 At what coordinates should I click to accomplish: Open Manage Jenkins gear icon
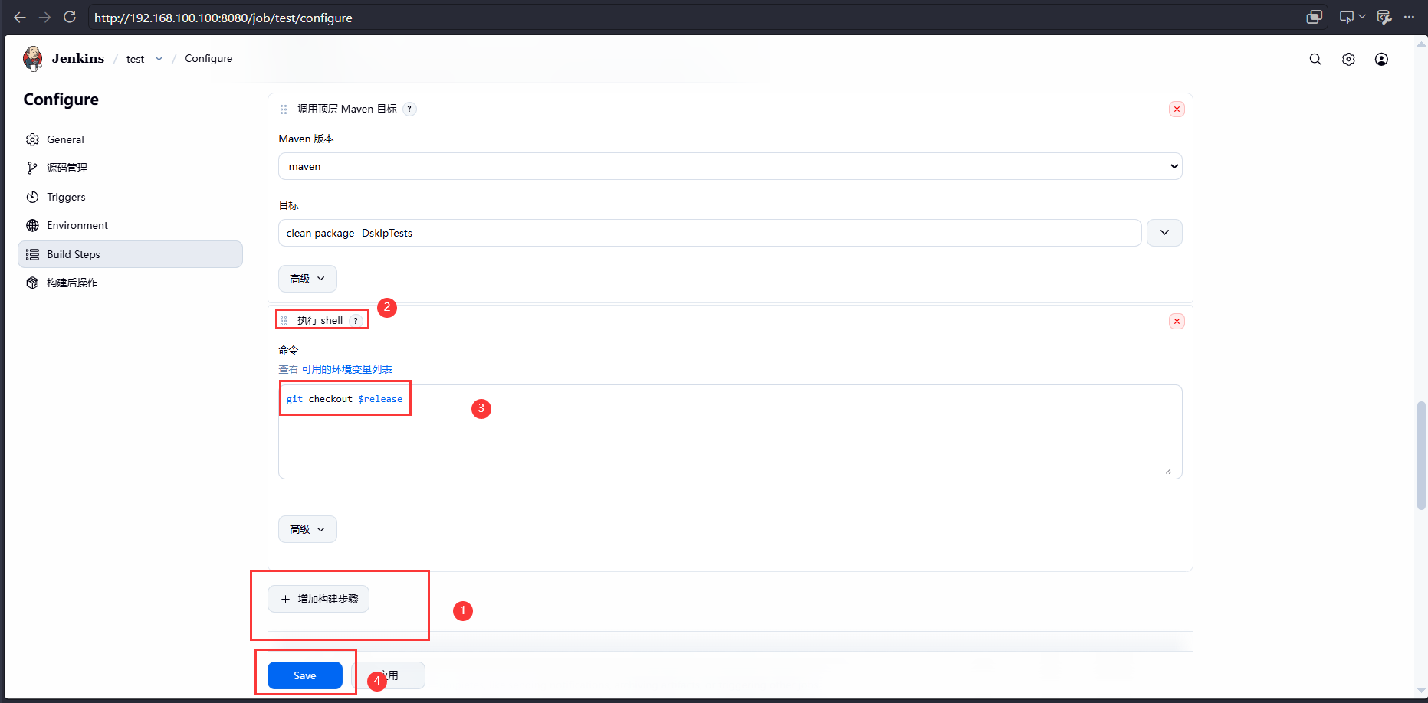coord(1348,59)
